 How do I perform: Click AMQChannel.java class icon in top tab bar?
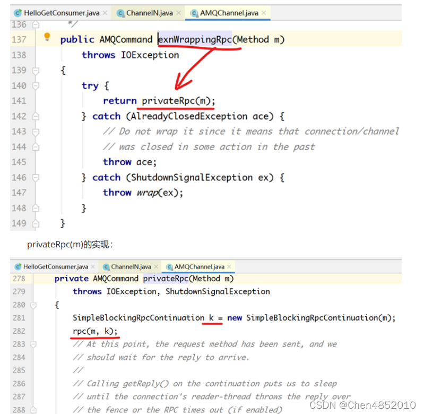[x=194, y=13]
